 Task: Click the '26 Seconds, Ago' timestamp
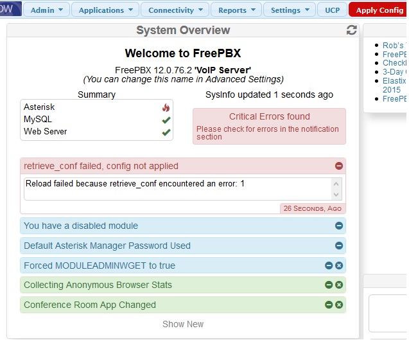[x=313, y=208]
